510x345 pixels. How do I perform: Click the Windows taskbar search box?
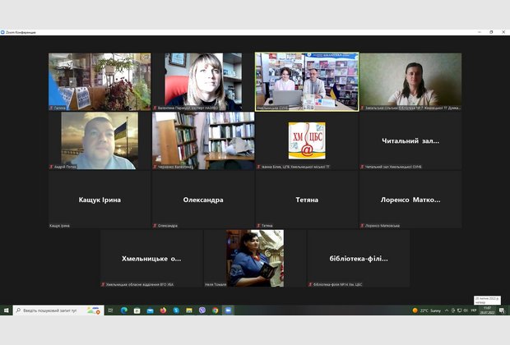coord(58,310)
